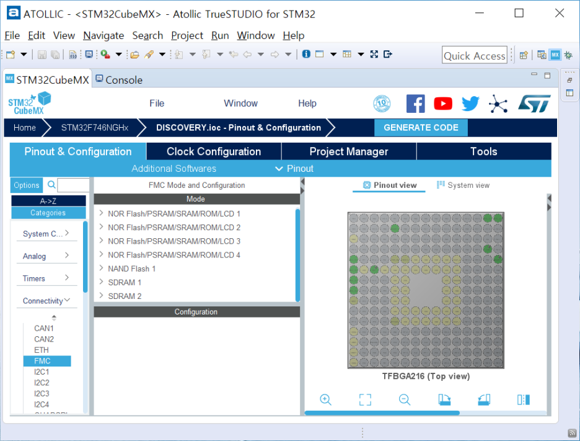Image resolution: width=580 pixels, height=441 pixels.
Task: Switch to Clock Configuration tab
Action: [x=214, y=151]
